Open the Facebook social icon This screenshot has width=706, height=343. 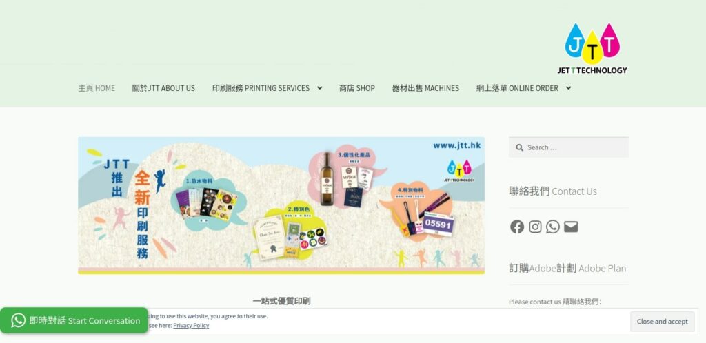click(517, 227)
